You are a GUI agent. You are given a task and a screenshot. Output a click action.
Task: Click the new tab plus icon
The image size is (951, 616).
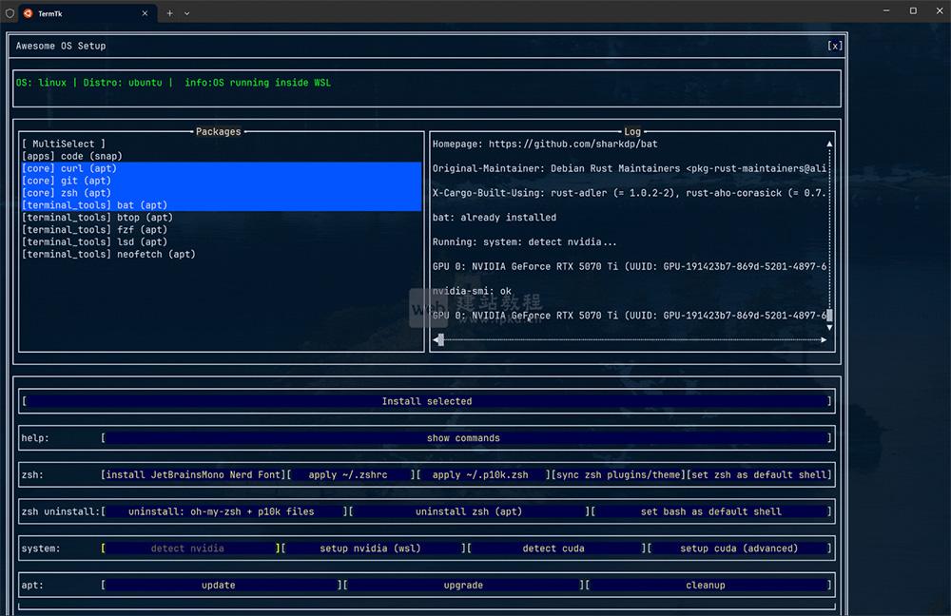click(x=170, y=13)
